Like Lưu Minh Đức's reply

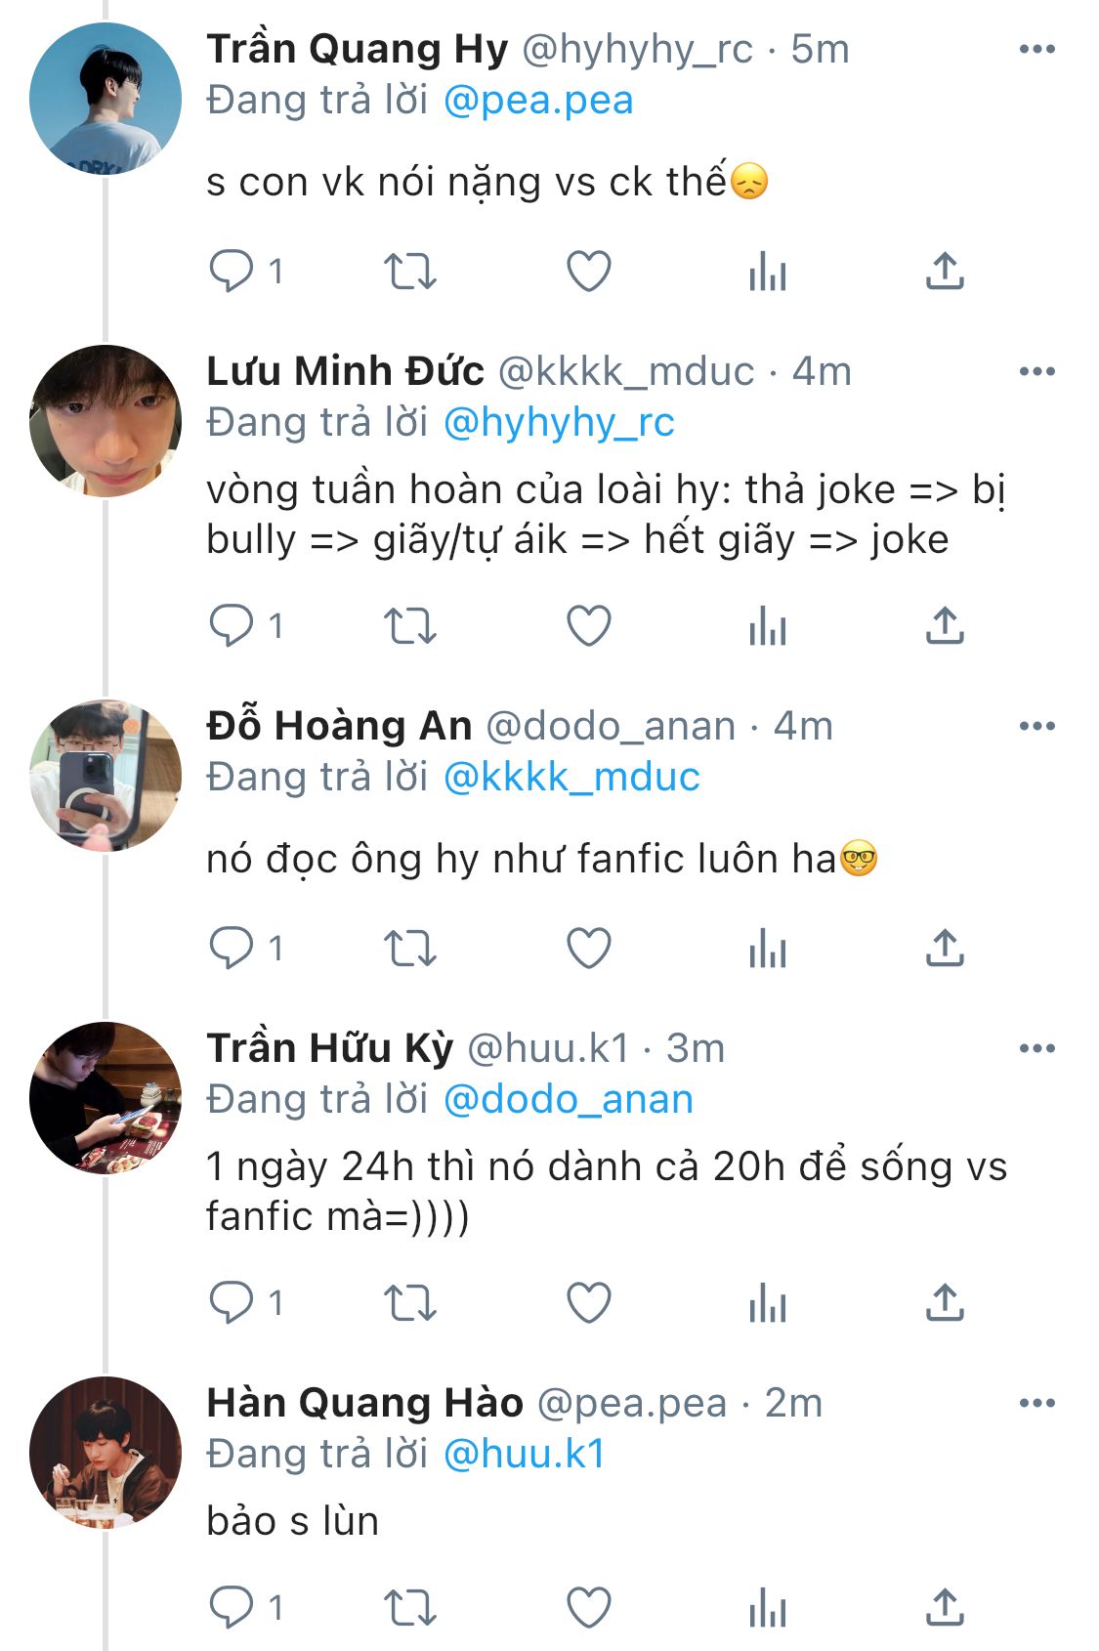(589, 625)
